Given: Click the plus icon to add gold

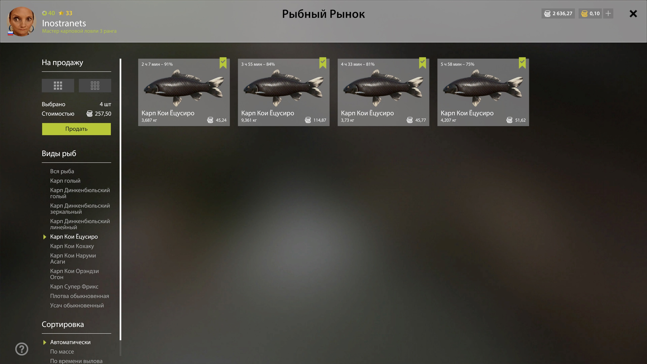Looking at the screenshot, I should point(608,13).
